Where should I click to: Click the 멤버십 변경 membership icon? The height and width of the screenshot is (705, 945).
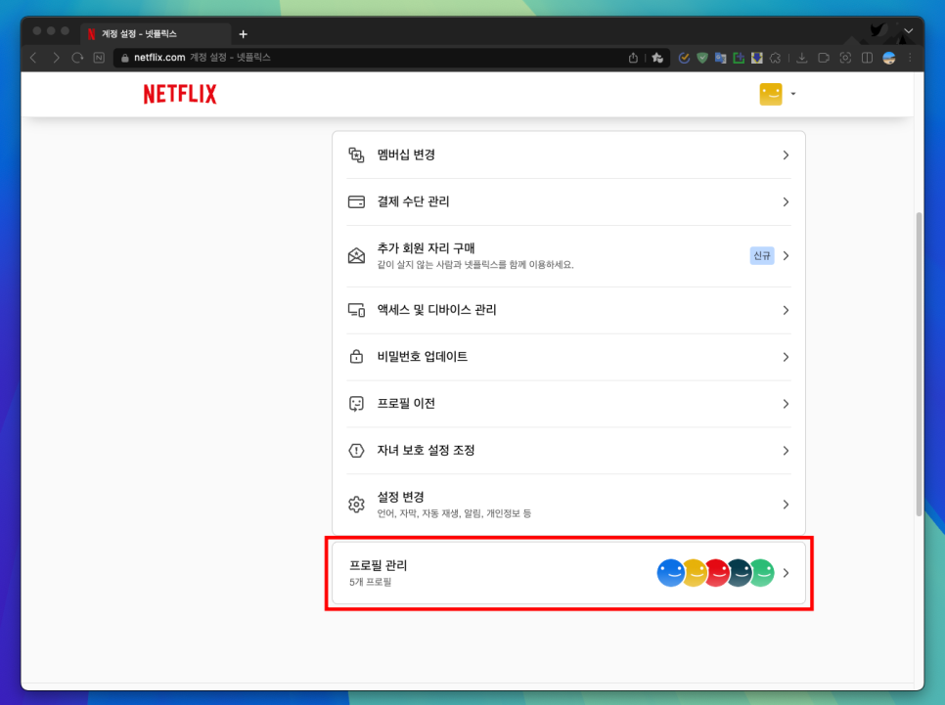356,154
